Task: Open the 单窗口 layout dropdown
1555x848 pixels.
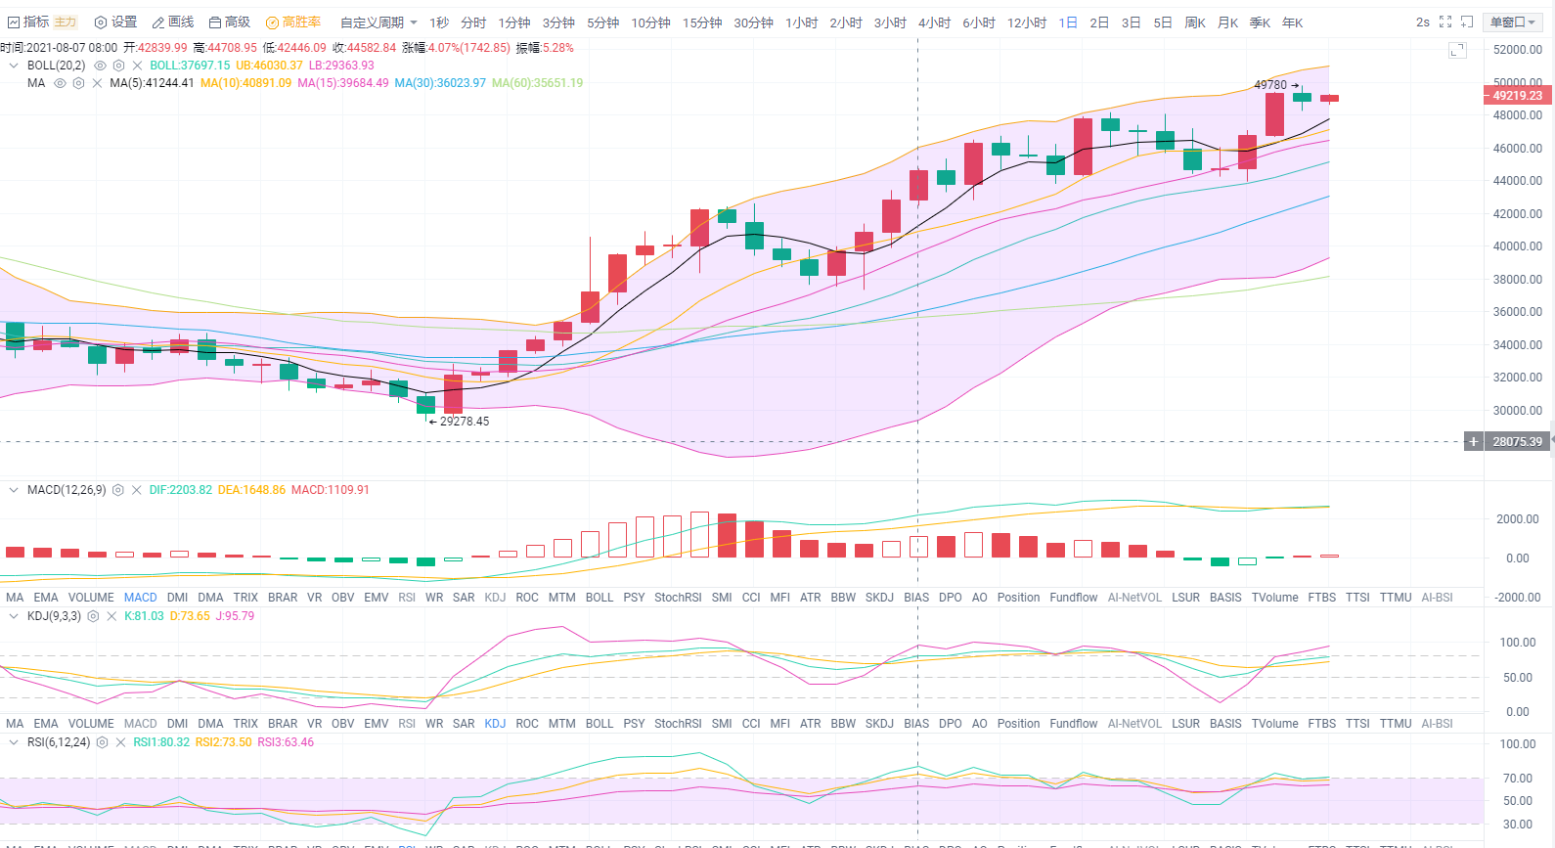Action: point(1513,22)
